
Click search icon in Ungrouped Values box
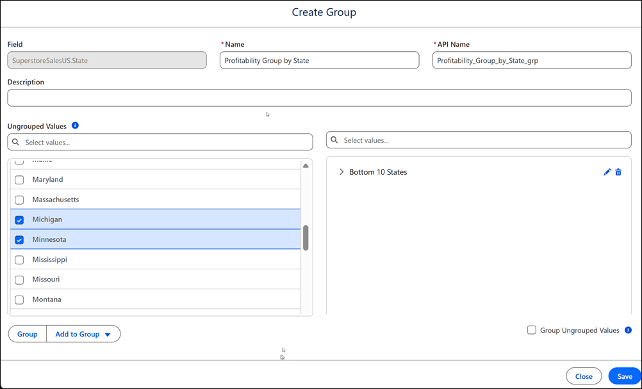pos(15,142)
